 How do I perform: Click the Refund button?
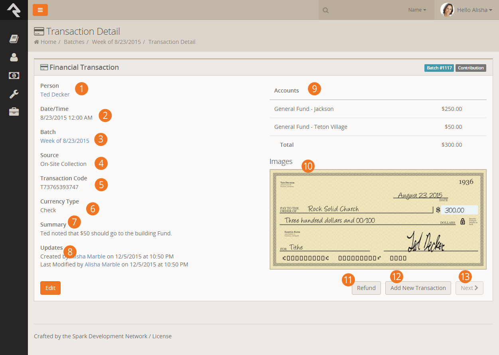(366, 288)
